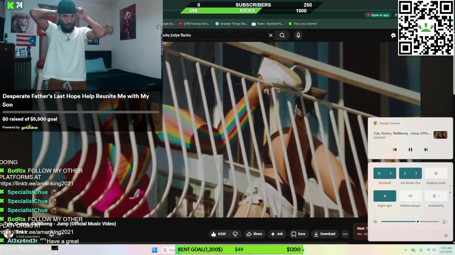455x255 pixels.
Task: Open Accessibility quick settings
Action: [x=436, y=196]
